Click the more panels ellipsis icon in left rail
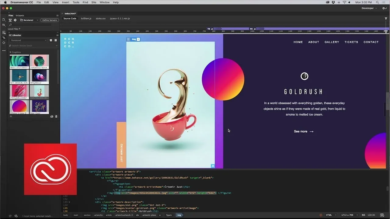Viewport: 390px width, 219px height. (4, 50)
